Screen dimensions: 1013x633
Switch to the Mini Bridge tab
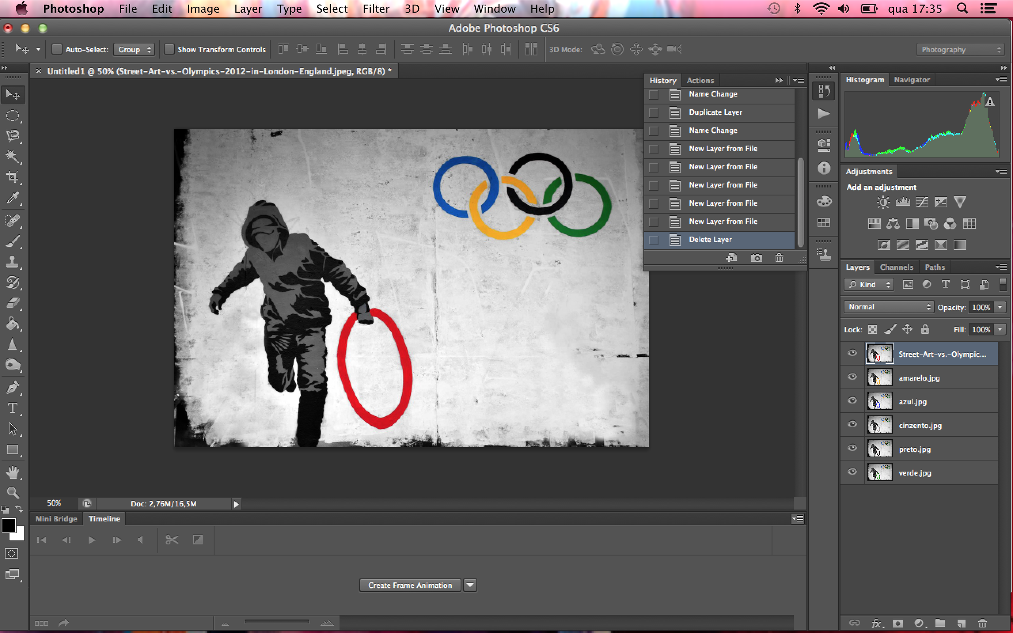[x=56, y=519]
